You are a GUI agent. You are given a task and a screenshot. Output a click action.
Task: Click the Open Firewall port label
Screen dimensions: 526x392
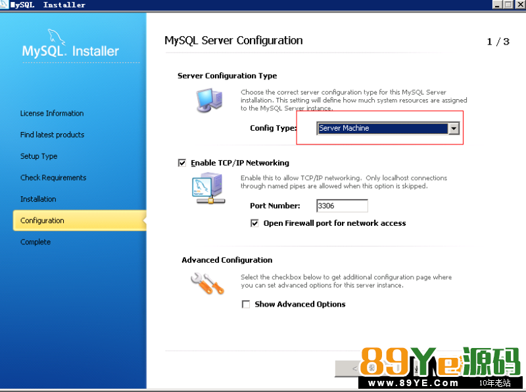[335, 223]
